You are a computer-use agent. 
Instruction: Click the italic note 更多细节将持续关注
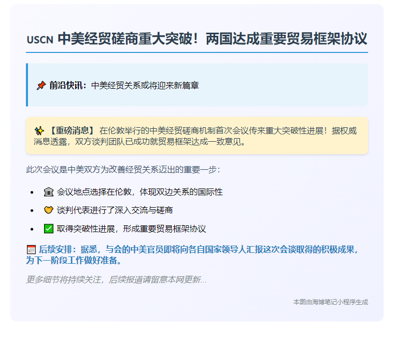pyautogui.click(x=116, y=279)
